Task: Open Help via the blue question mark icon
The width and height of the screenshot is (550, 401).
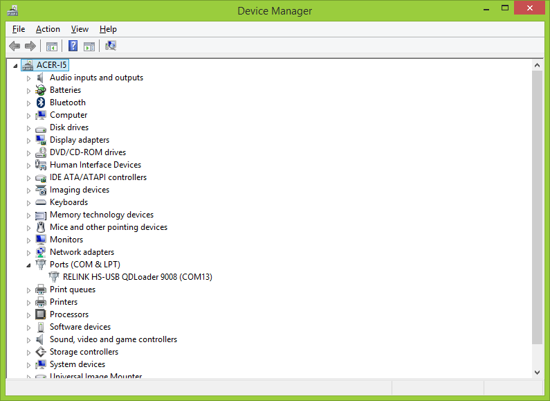Action: coord(73,46)
